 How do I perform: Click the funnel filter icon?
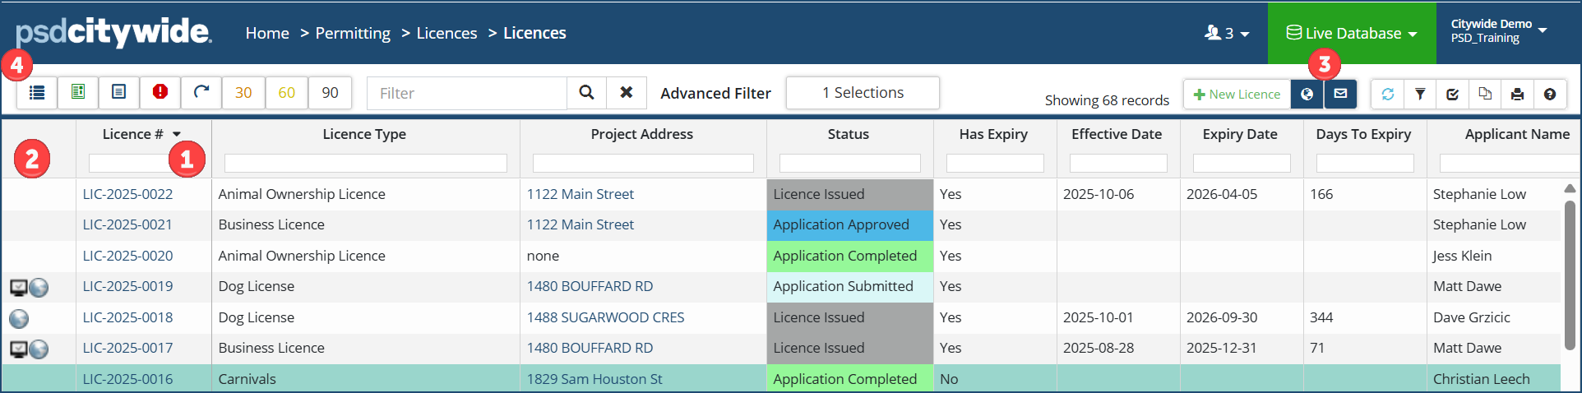[x=1420, y=95]
